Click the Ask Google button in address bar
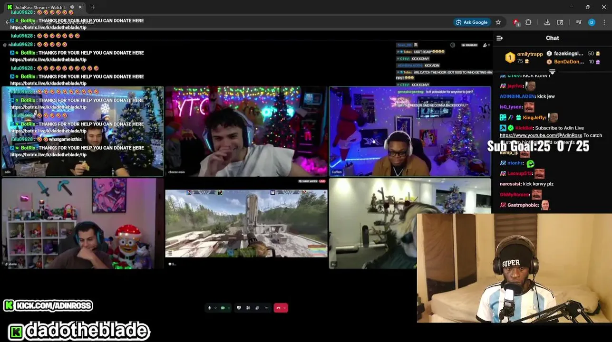Image resolution: width=612 pixels, height=342 pixels. pyautogui.click(x=472, y=22)
